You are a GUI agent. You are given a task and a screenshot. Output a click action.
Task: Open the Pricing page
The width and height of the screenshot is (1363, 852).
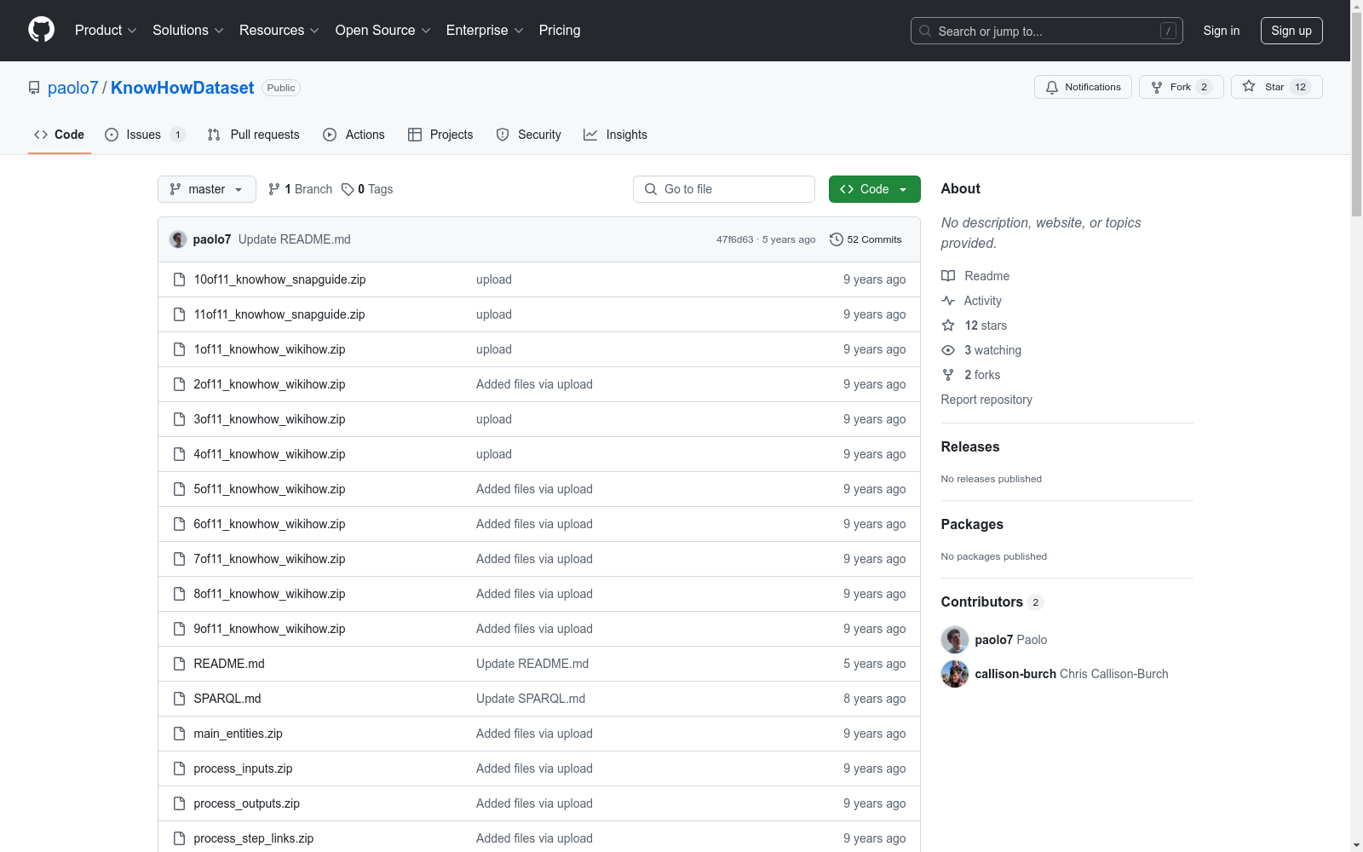(x=560, y=31)
